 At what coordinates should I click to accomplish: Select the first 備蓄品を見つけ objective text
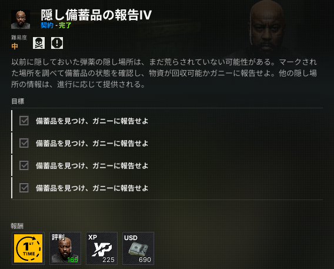pos(92,121)
